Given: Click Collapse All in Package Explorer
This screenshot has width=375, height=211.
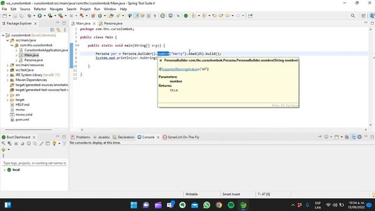Looking at the screenshot, I should pos(52,30).
